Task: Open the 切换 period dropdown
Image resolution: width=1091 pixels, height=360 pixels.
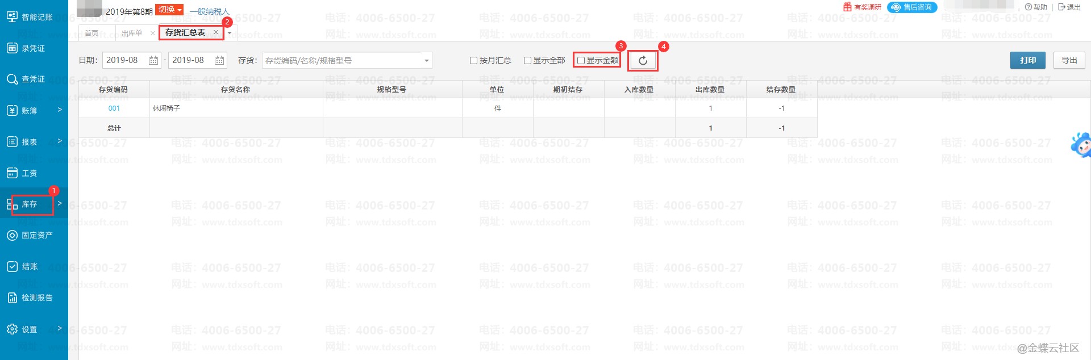Action: point(169,10)
